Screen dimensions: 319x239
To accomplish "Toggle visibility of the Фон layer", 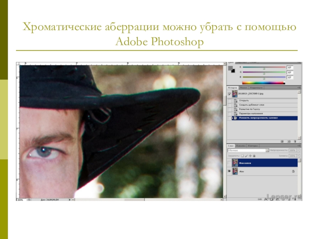I will 229,171.
